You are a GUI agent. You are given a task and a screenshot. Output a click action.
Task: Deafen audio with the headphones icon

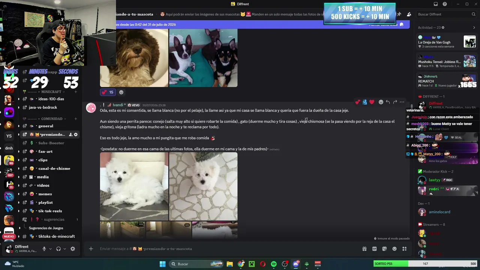coord(58,249)
